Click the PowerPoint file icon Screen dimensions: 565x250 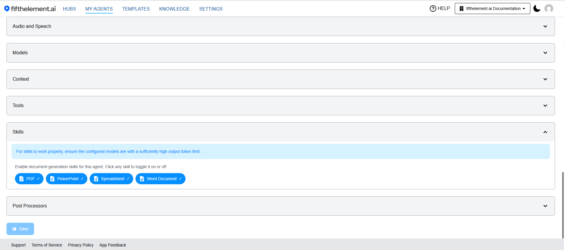[x=52, y=179]
